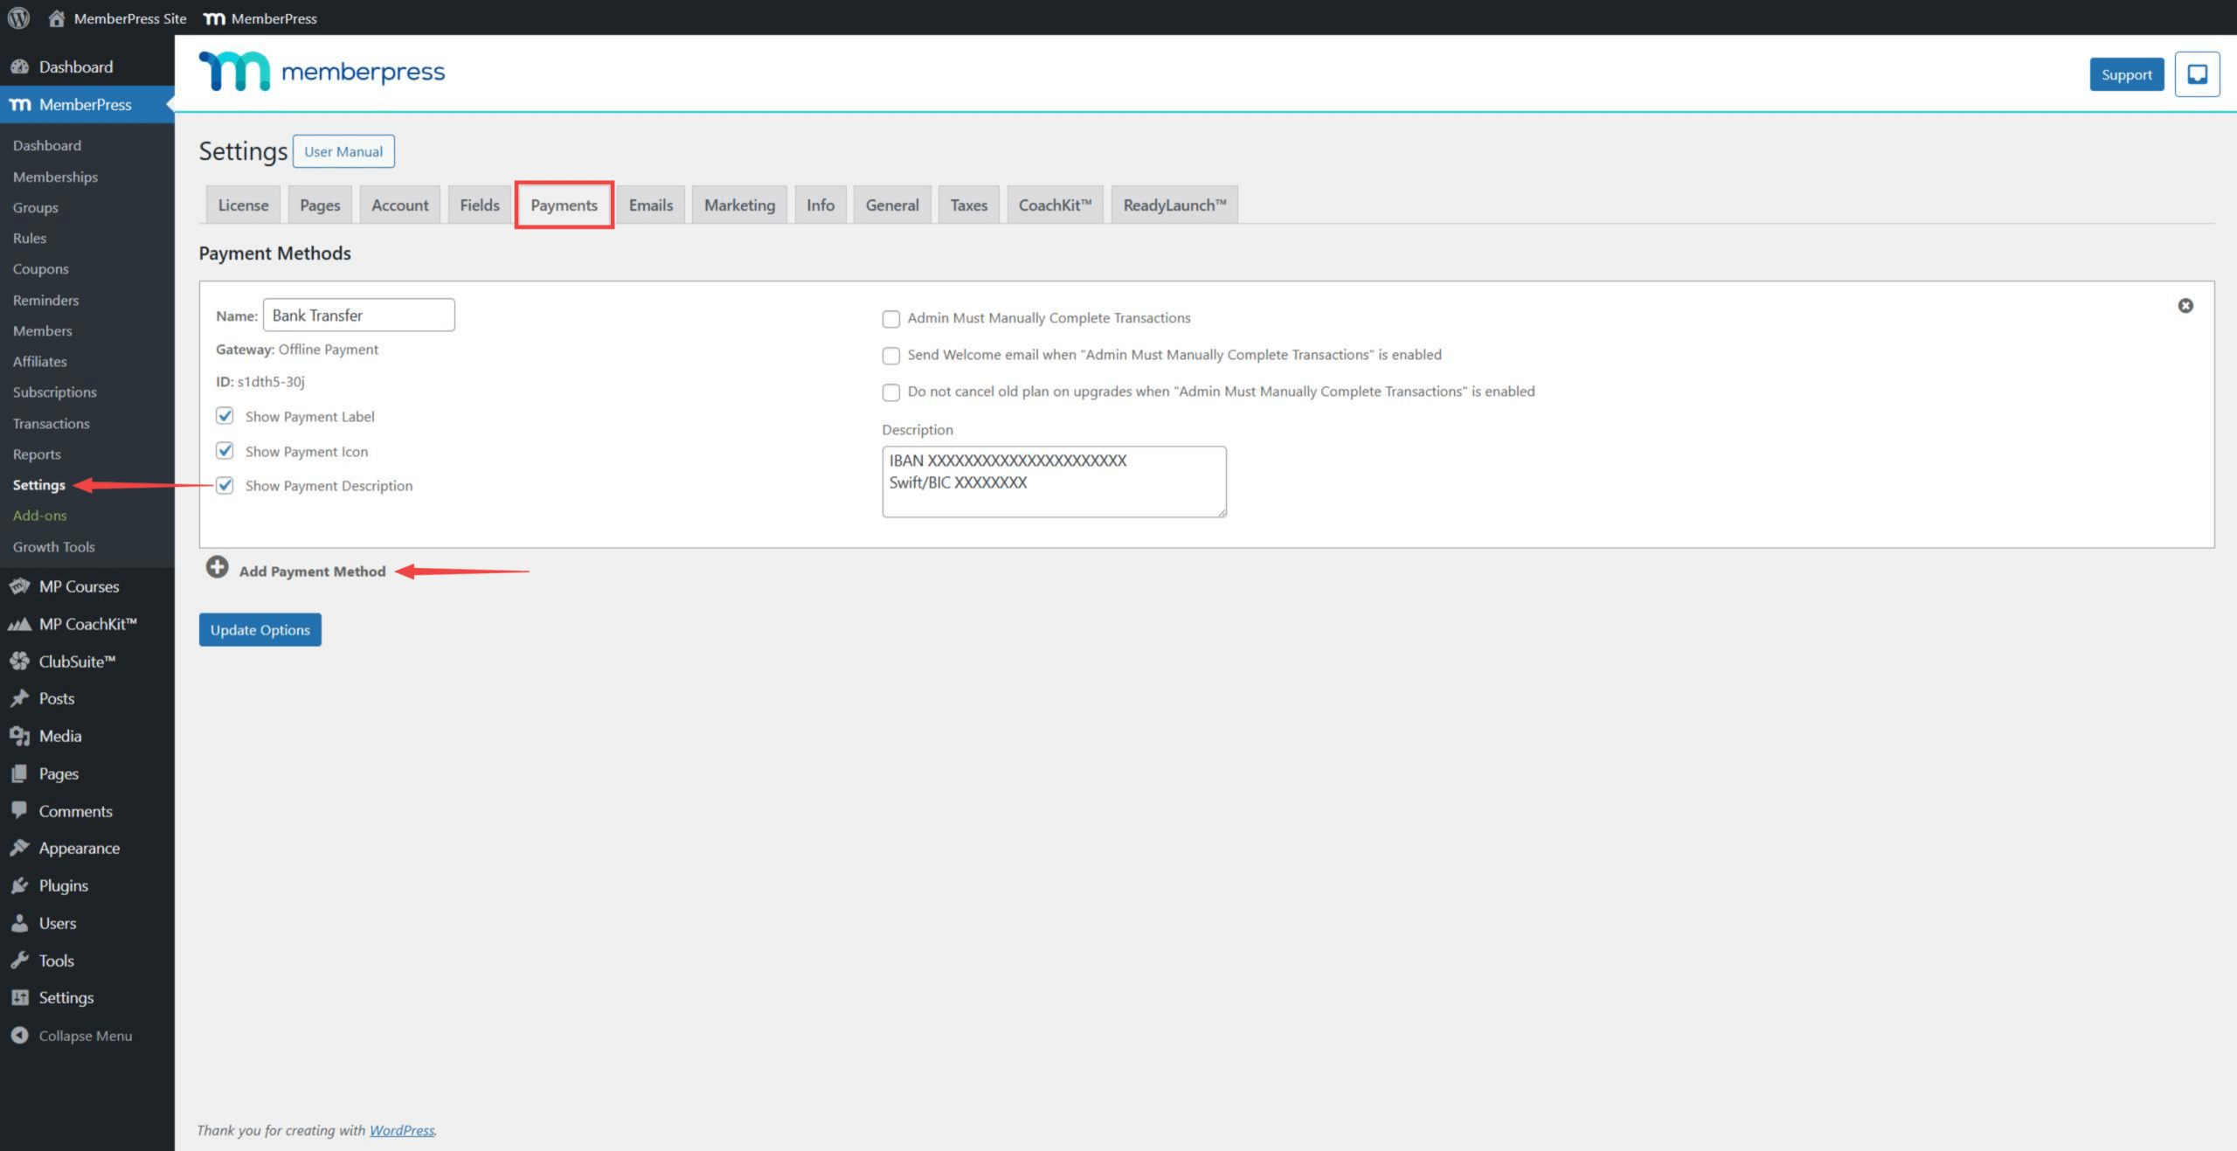
Task: Expand Add Payment Method with the plus icon
Action: click(216, 567)
